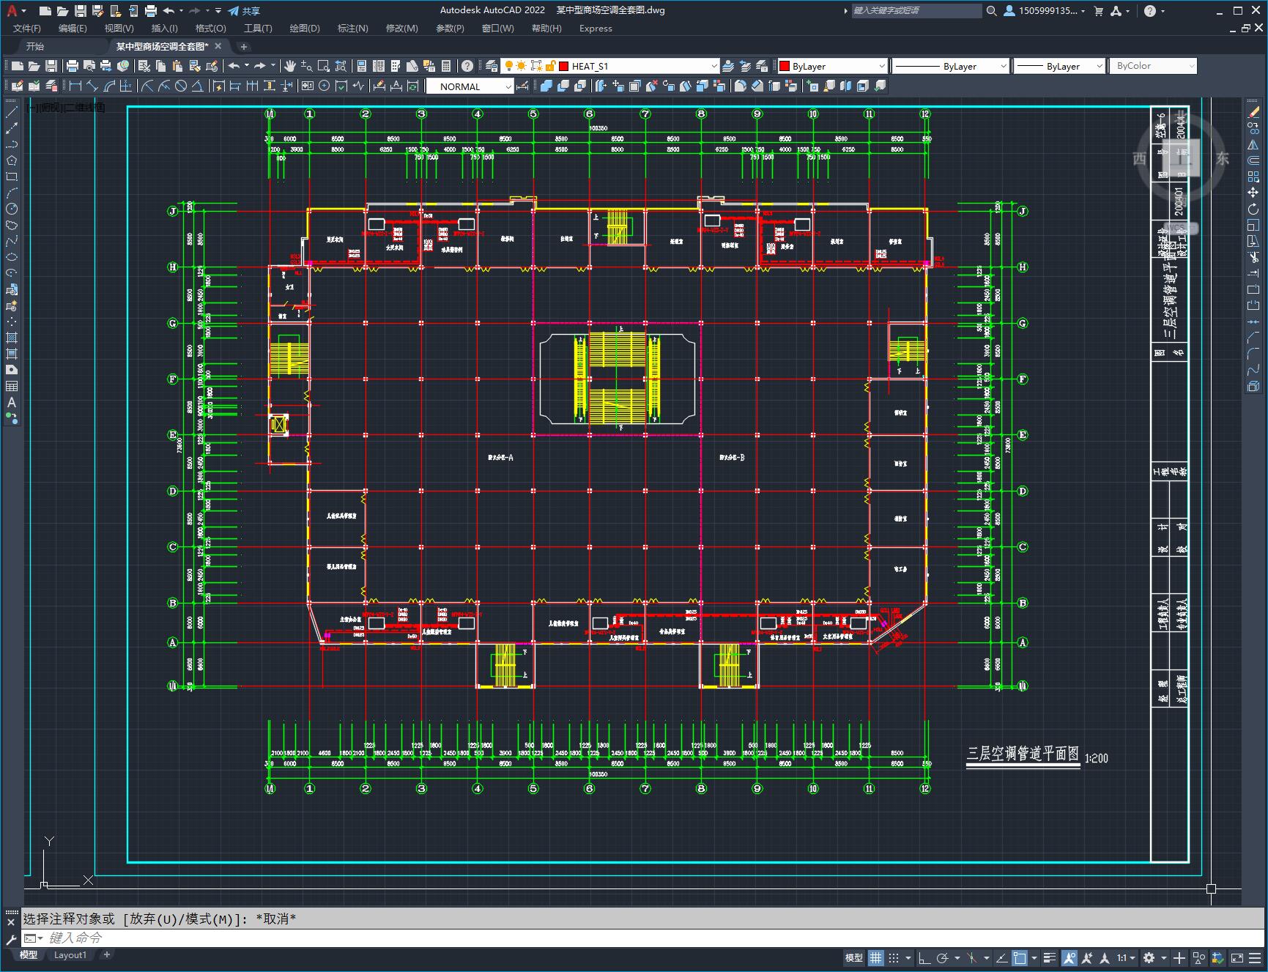The width and height of the screenshot is (1268, 972).
Task: Click the search magnifier icon in title bar
Action: (x=991, y=11)
